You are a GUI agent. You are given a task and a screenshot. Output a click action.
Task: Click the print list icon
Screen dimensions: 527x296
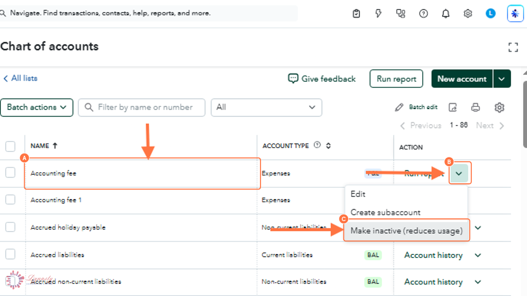(476, 107)
